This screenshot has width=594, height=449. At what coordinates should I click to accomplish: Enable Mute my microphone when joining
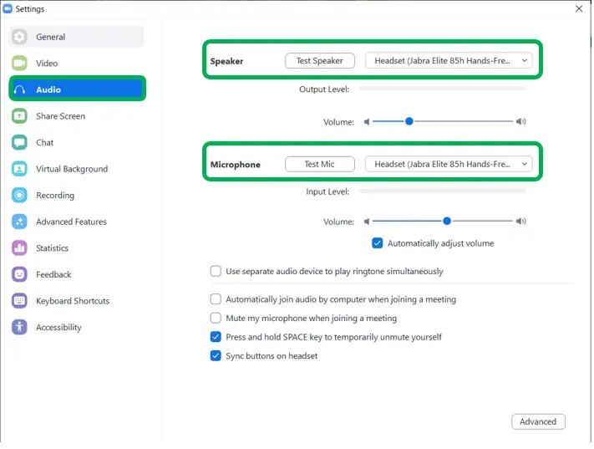tap(216, 318)
